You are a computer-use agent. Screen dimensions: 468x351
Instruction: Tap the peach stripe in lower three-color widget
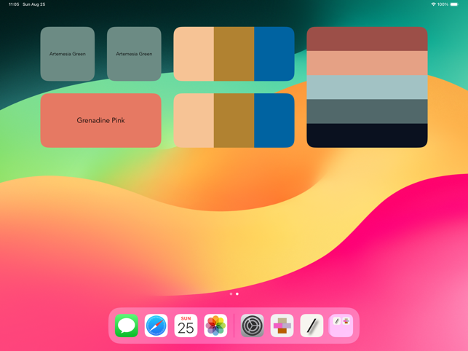(x=194, y=120)
